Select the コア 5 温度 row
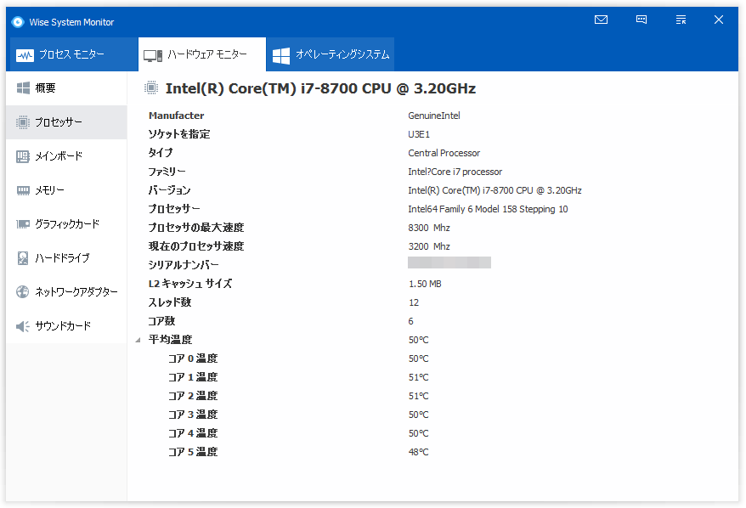 click(193, 452)
